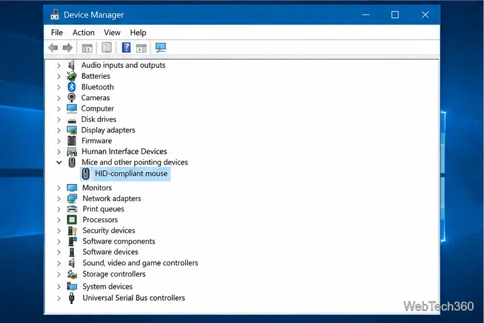Expand the Bluetooth category chevron
Image resolution: width=484 pixels, height=323 pixels.
(58, 88)
